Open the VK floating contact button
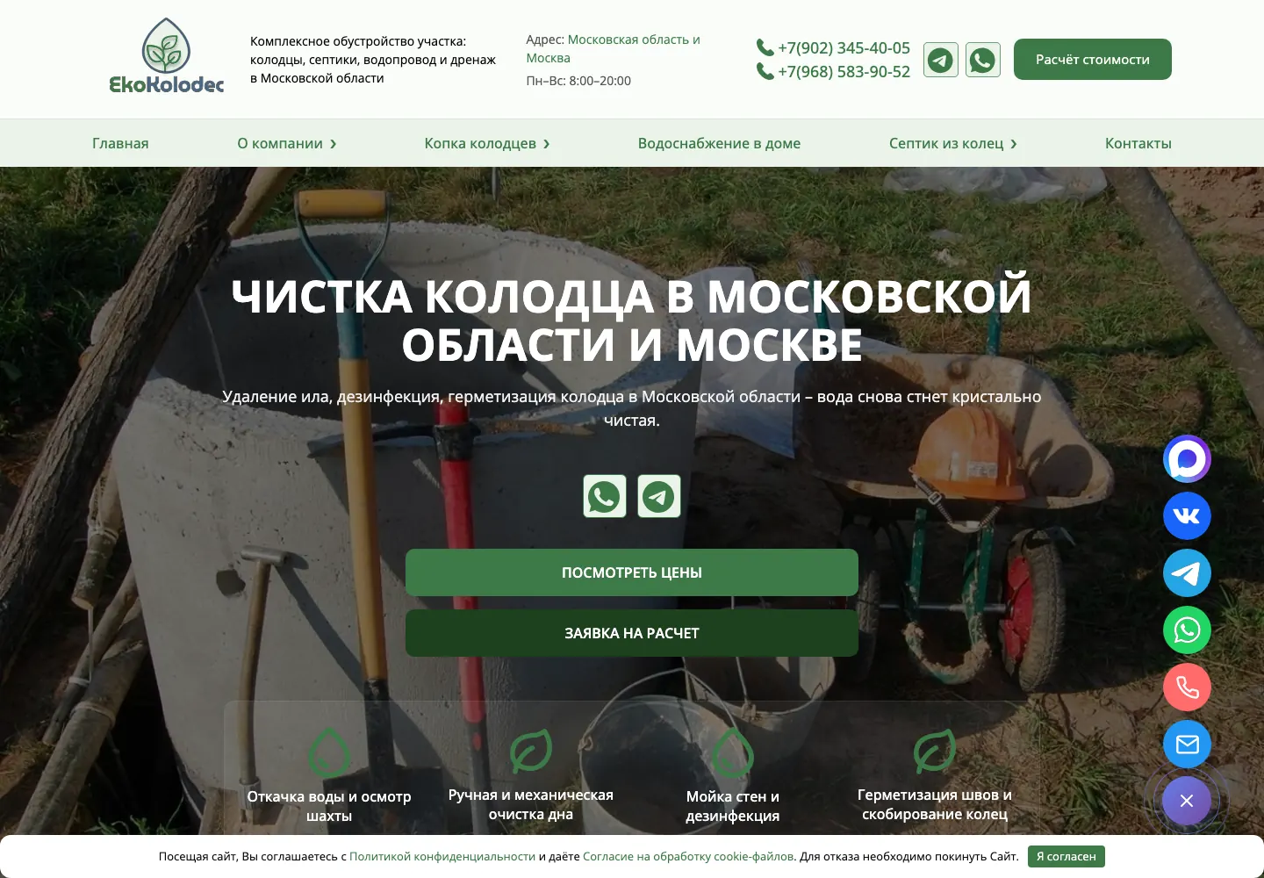Viewport: 1264px width, 878px height. click(x=1187, y=515)
